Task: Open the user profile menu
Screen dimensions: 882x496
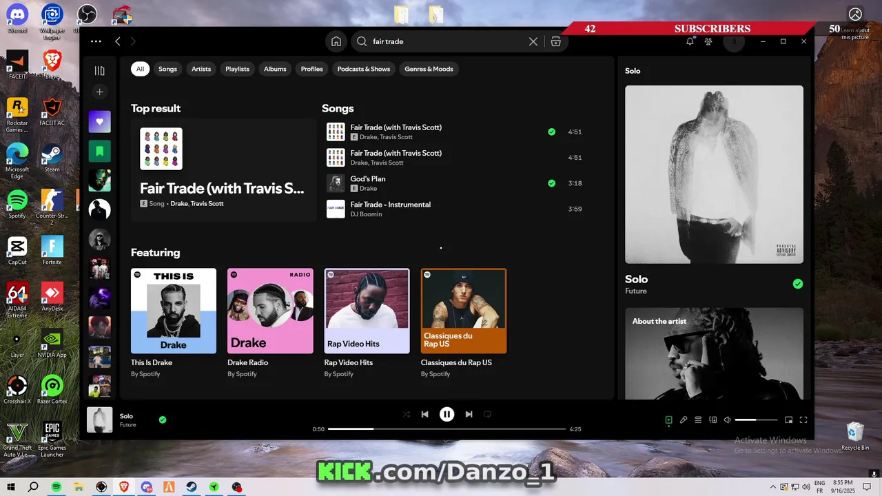Action: pyautogui.click(x=734, y=41)
